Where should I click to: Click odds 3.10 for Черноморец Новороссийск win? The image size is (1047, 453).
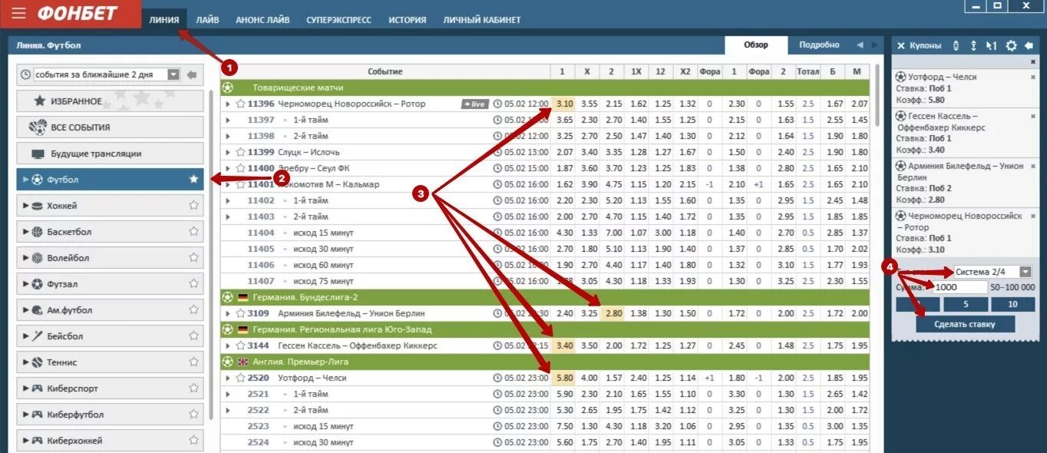click(564, 104)
